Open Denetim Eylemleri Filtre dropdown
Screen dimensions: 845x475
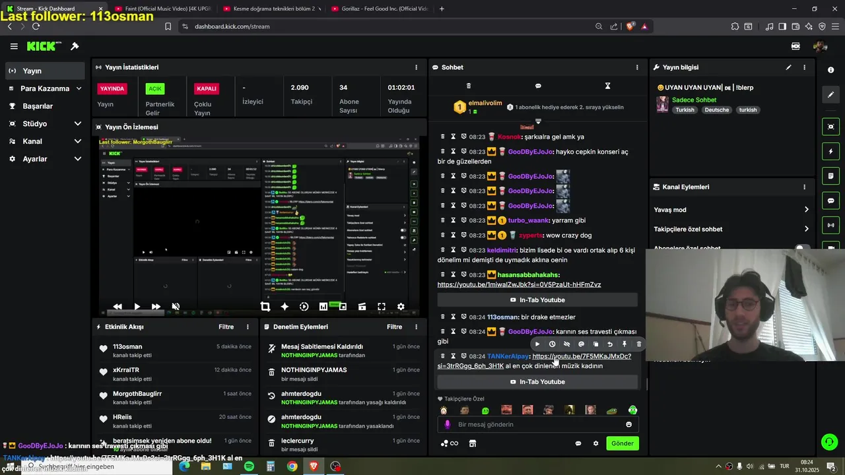point(395,327)
